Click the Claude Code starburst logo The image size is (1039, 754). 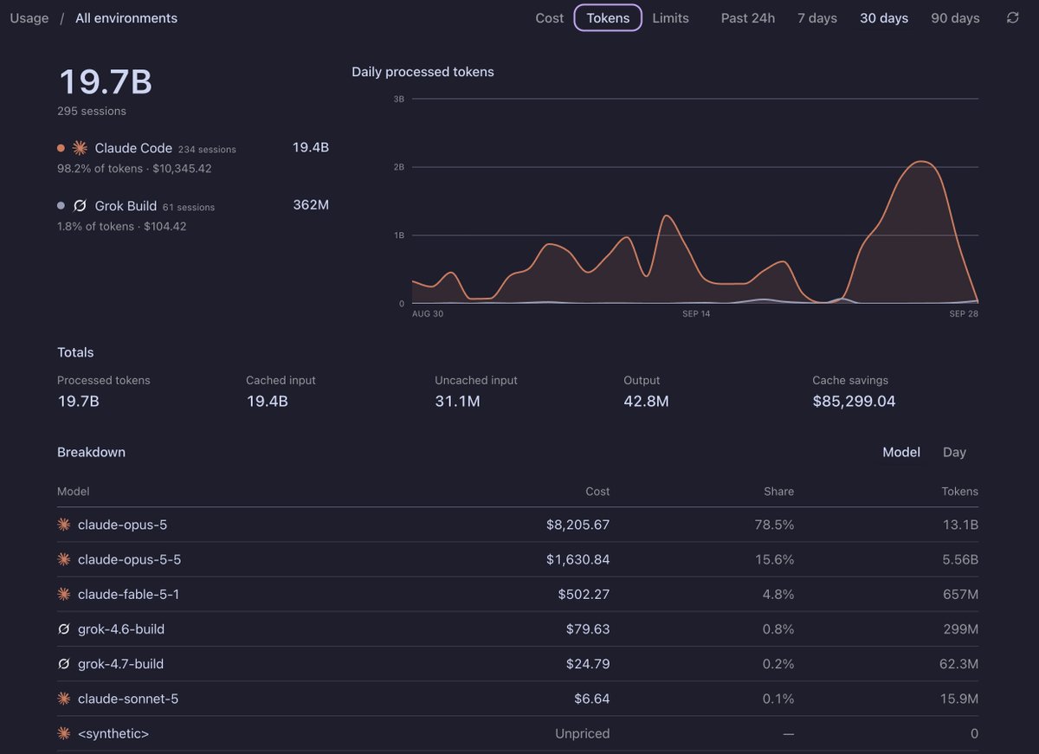pos(80,148)
